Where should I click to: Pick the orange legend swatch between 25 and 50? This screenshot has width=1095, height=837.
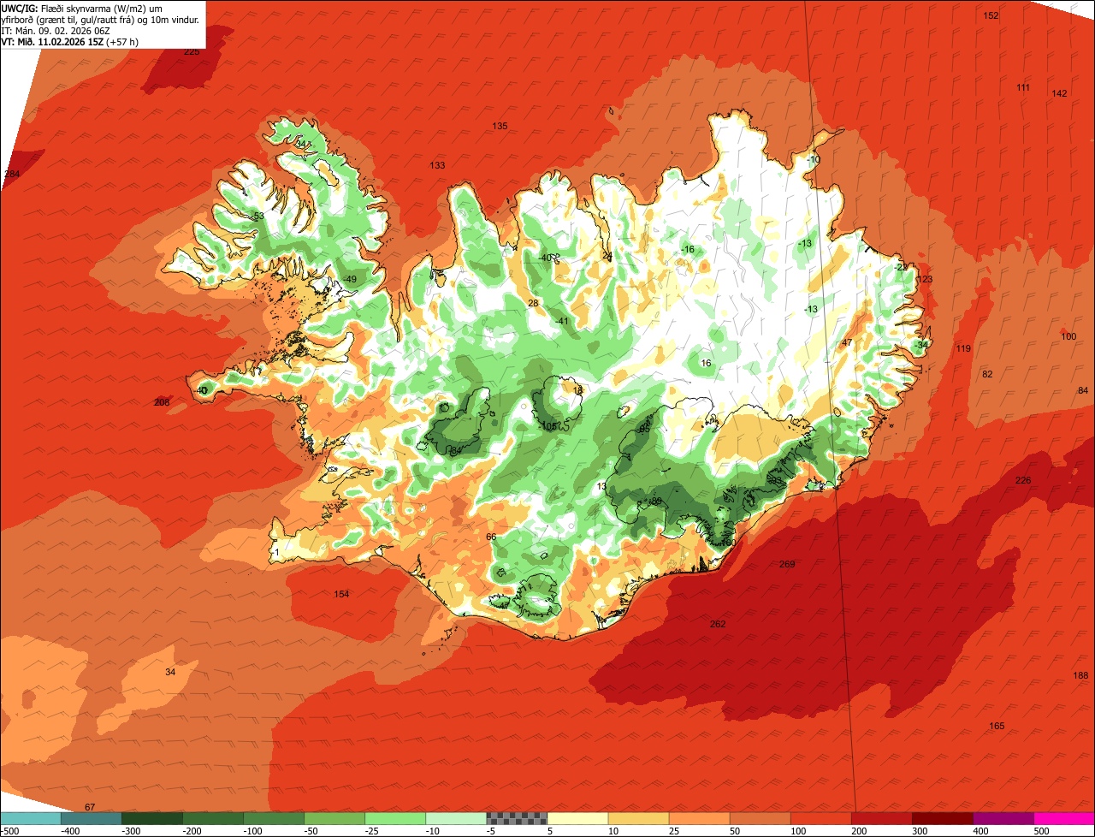coord(698,819)
